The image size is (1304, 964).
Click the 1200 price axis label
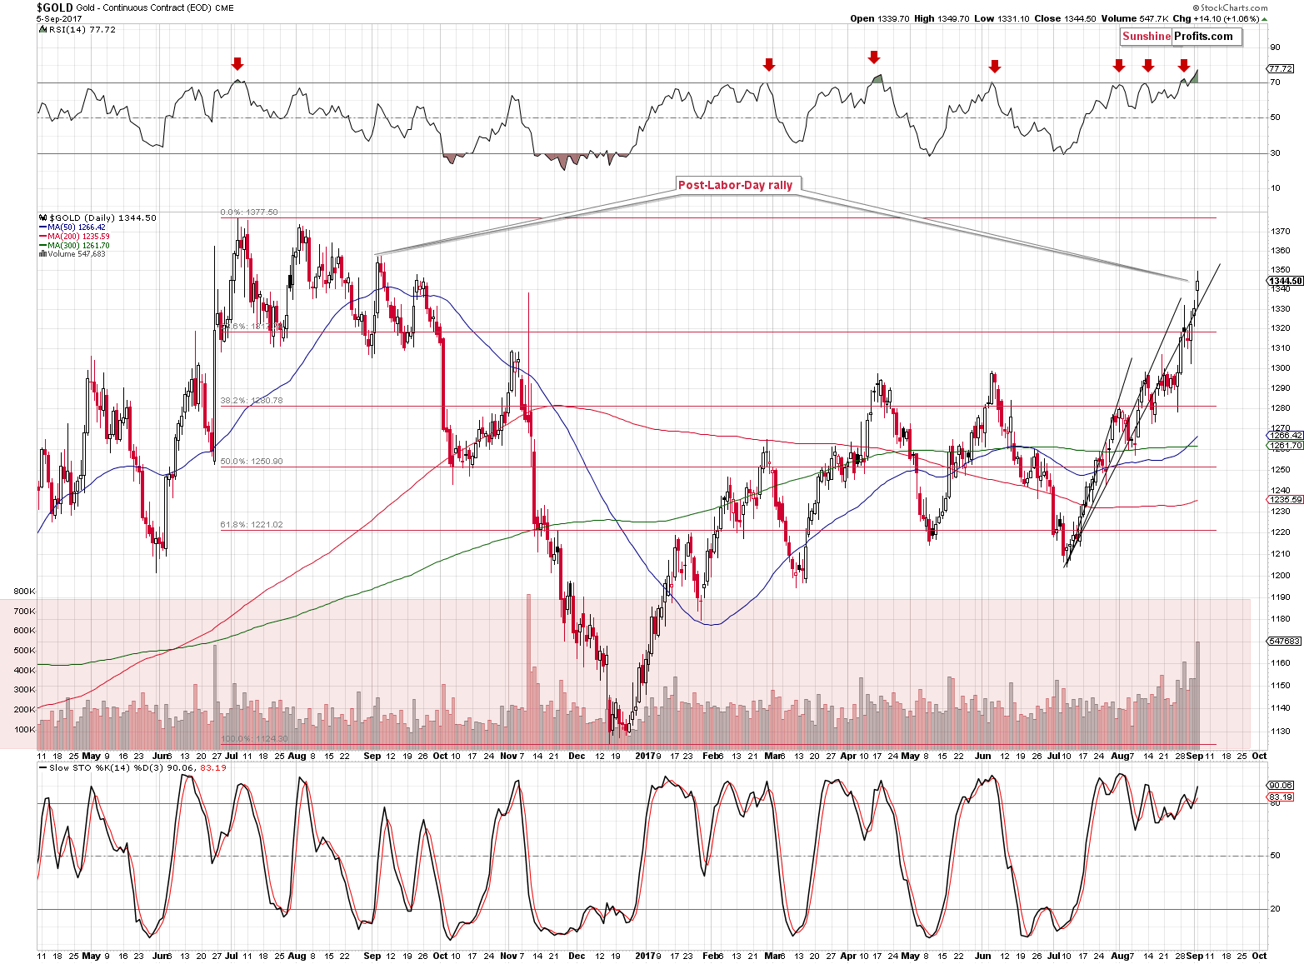[1282, 576]
